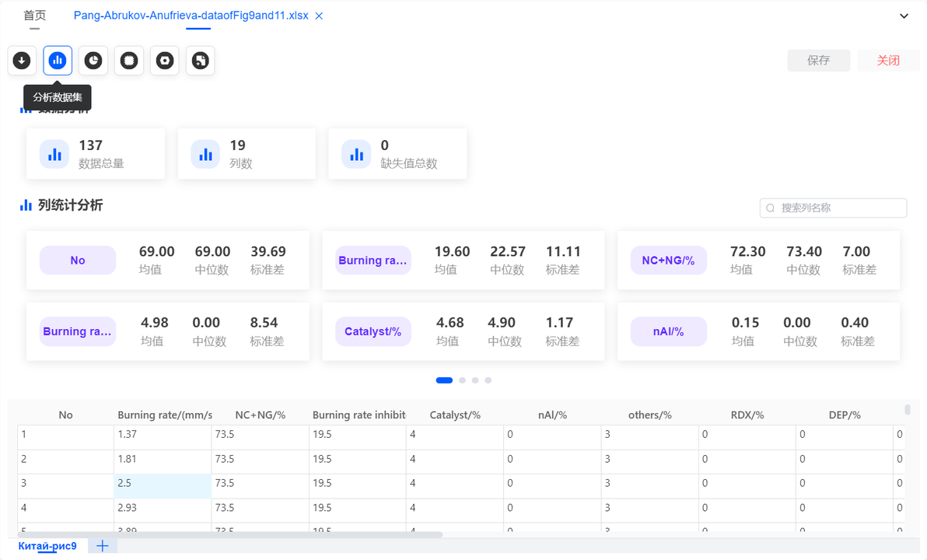Open the pie chart visualization icon
The image size is (927, 560).
pyautogui.click(x=93, y=61)
